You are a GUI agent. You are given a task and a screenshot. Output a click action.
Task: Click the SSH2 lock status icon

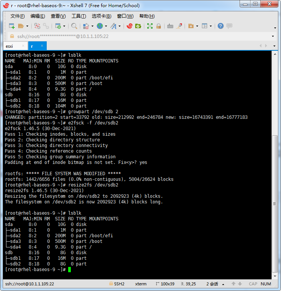point(111,283)
